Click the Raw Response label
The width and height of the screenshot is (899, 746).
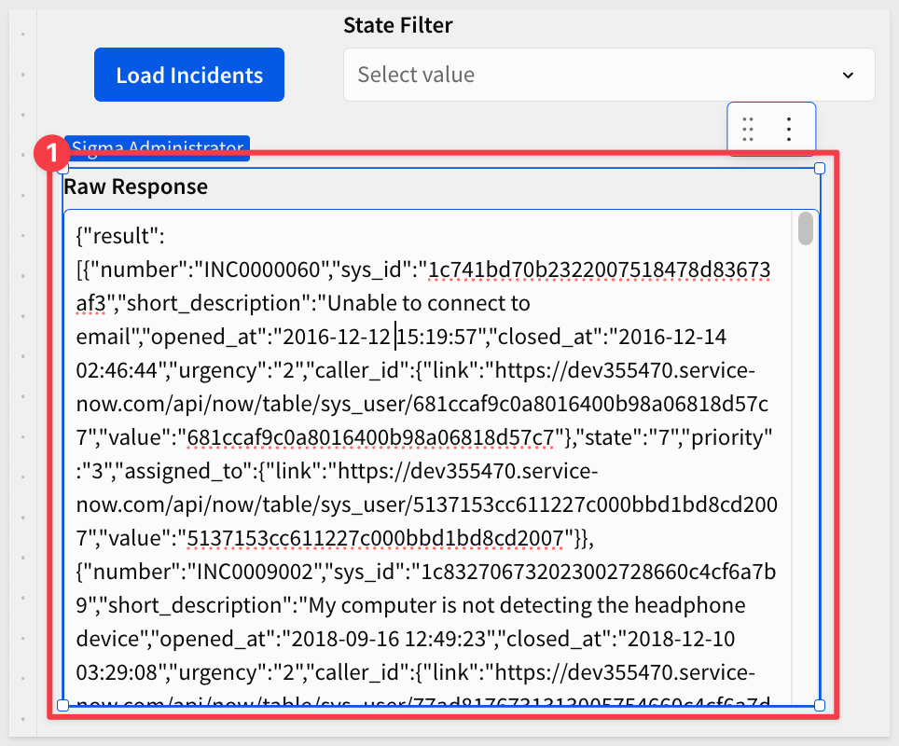[x=135, y=186]
